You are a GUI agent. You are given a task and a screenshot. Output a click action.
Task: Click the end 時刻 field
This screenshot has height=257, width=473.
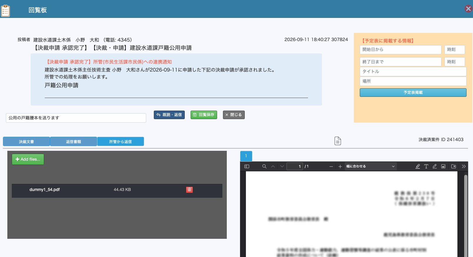coord(455,62)
